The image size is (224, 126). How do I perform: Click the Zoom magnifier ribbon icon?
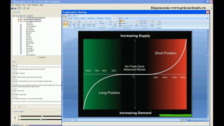[x=110, y=23]
